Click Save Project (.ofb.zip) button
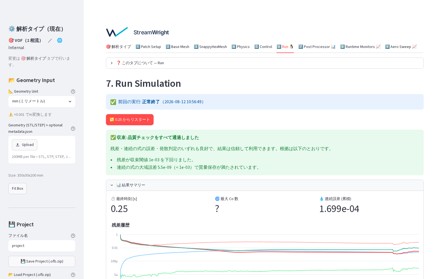Screen dimensions: 446x279 (42, 261)
